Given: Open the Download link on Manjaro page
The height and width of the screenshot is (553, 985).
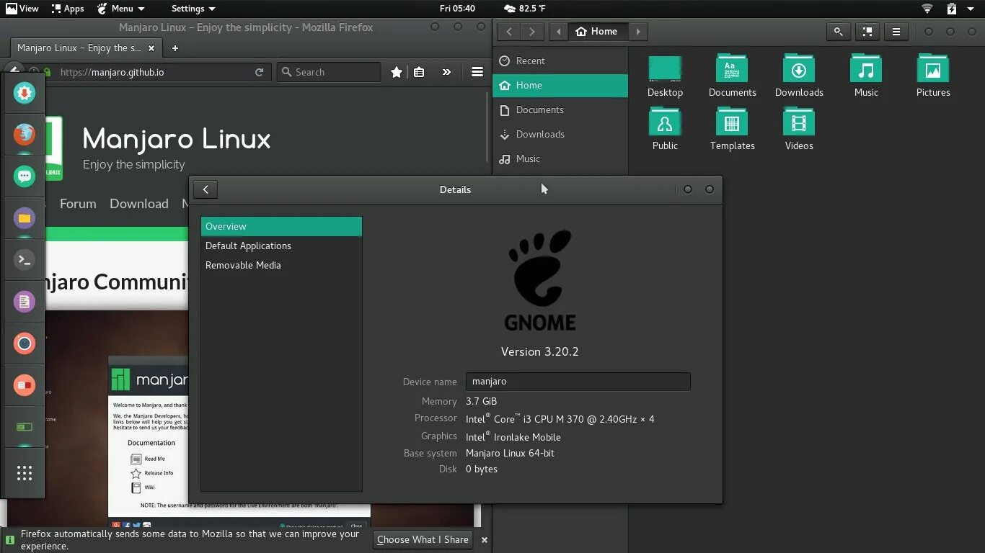Looking at the screenshot, I should click(x=139, y=204).
